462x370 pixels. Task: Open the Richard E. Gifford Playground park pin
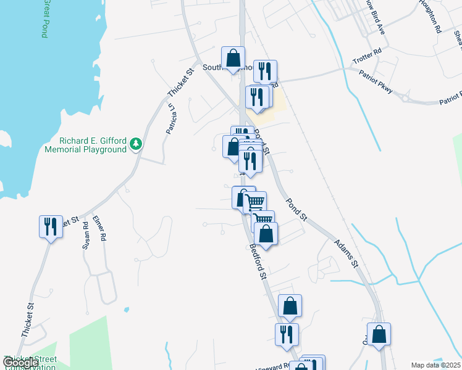[x=135, y=144]
